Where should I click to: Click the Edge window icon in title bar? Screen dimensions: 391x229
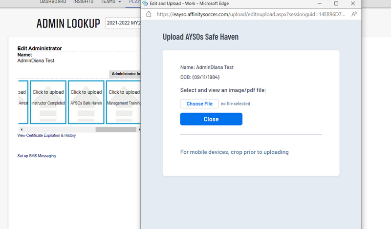(145, 3)
